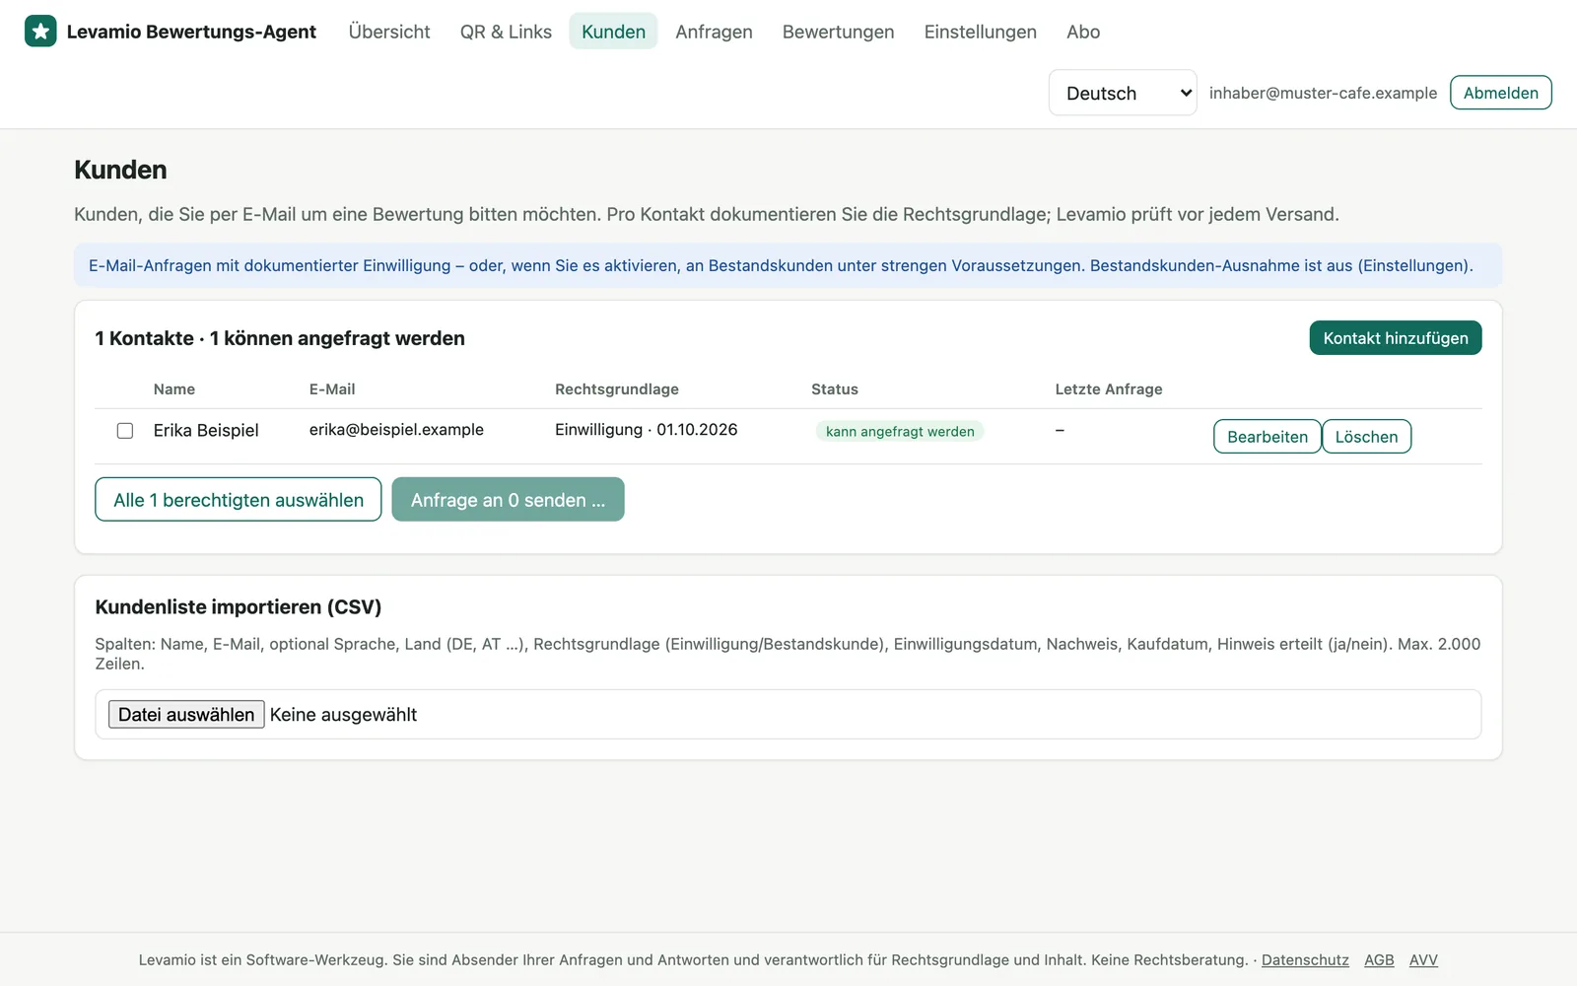
Task: Open the Bewertungen tab
Action: 838,32
